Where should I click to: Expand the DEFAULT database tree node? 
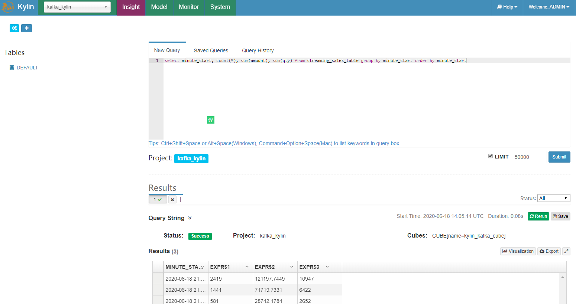27,68
